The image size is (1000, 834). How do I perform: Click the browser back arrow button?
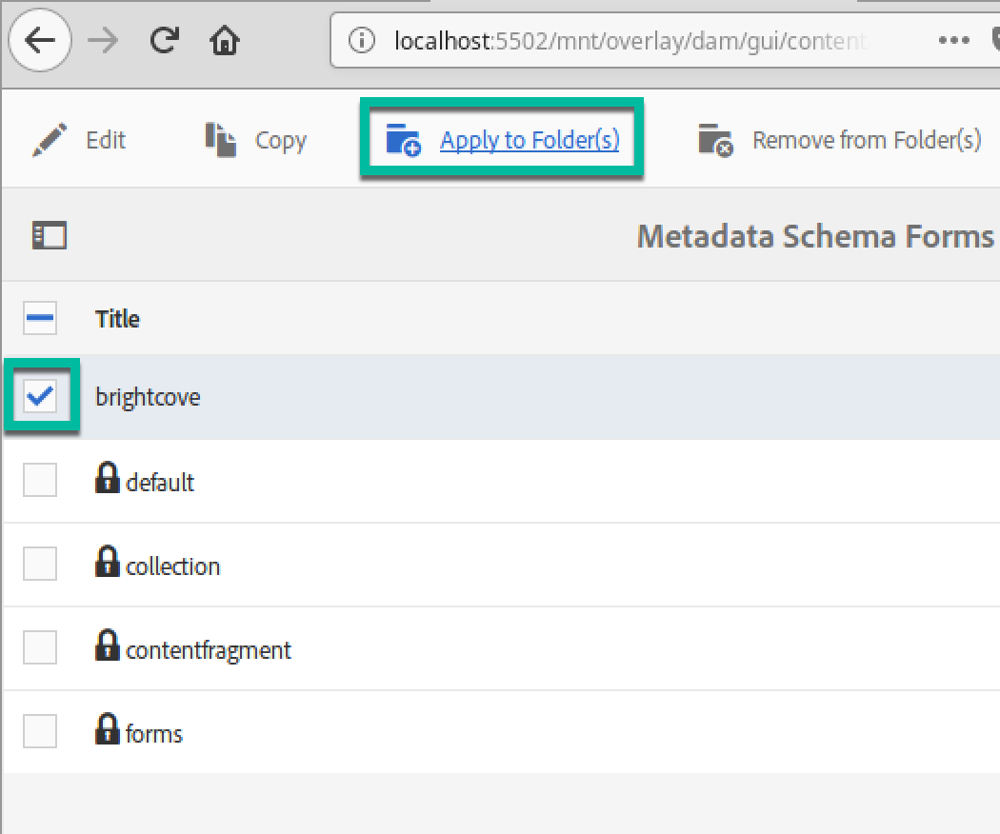[39, 41]
